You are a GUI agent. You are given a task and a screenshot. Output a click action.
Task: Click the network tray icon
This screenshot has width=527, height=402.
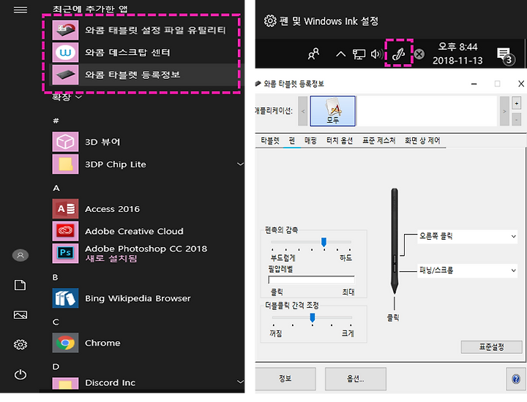coord(359,54)
